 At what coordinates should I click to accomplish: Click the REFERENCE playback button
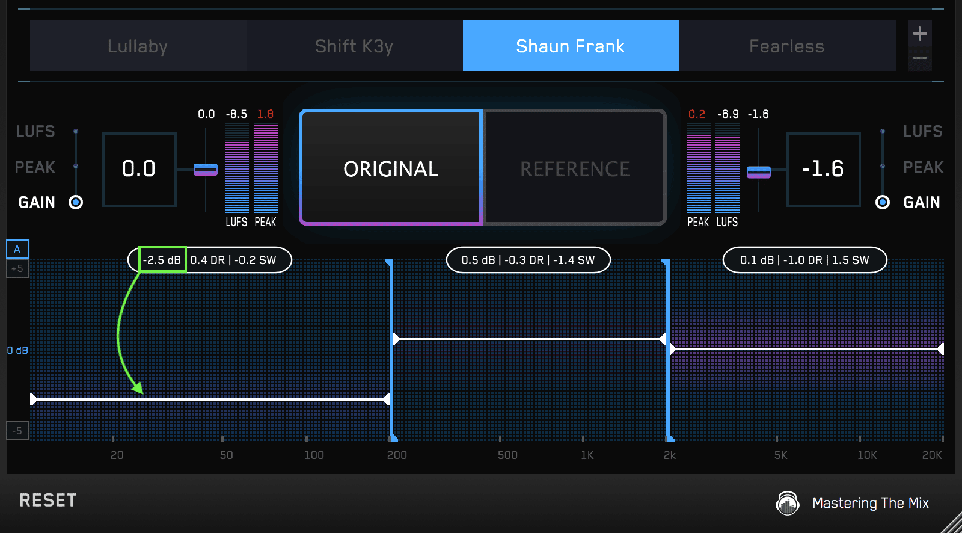pos(575,167)
